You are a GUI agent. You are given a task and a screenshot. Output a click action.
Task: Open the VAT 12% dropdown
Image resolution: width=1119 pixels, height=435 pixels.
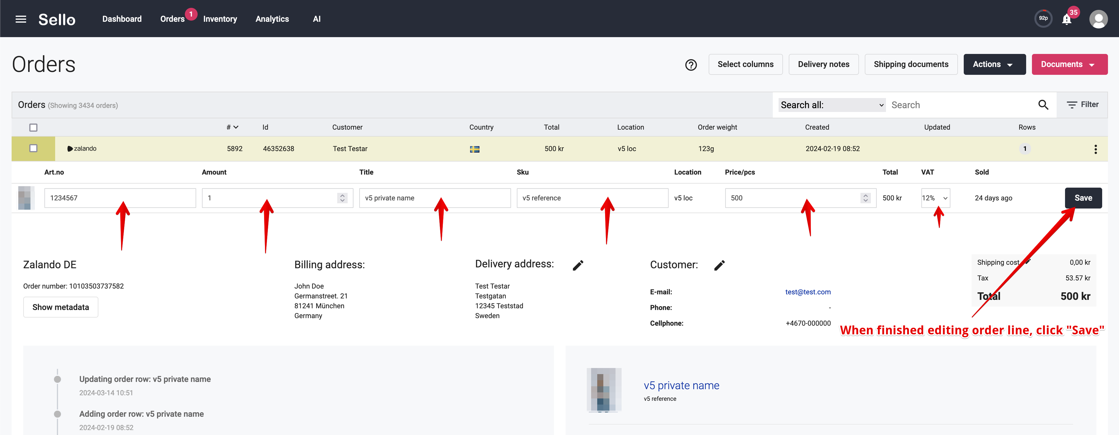click(x=935, y=198)
